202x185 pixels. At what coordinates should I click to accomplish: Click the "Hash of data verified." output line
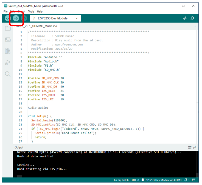coord(36,156)
